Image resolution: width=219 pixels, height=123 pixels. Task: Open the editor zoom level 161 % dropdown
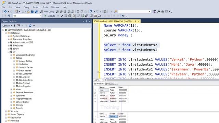103,80
